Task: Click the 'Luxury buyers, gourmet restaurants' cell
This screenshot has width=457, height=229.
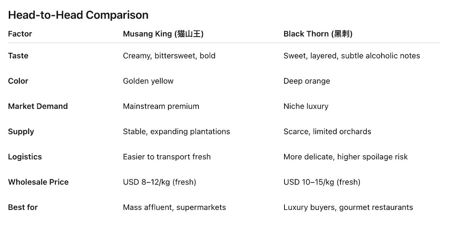Action: [x=348, y=207]
